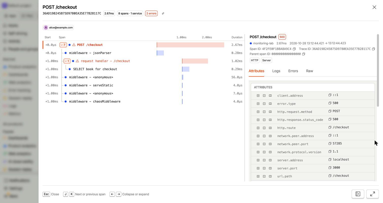
Task: Click the J next span key
Action: [66, 194]
